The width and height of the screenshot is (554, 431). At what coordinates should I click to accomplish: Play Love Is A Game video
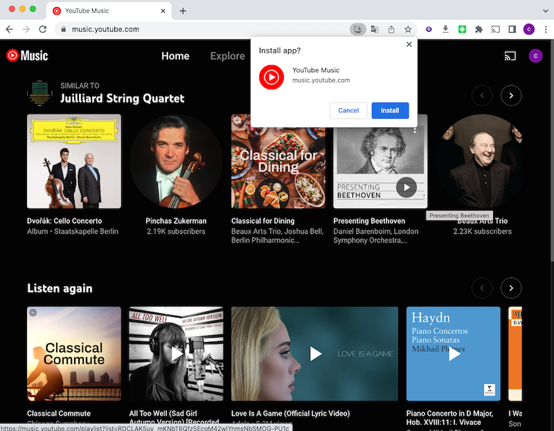pyautogui.click(x=316, y=354)
